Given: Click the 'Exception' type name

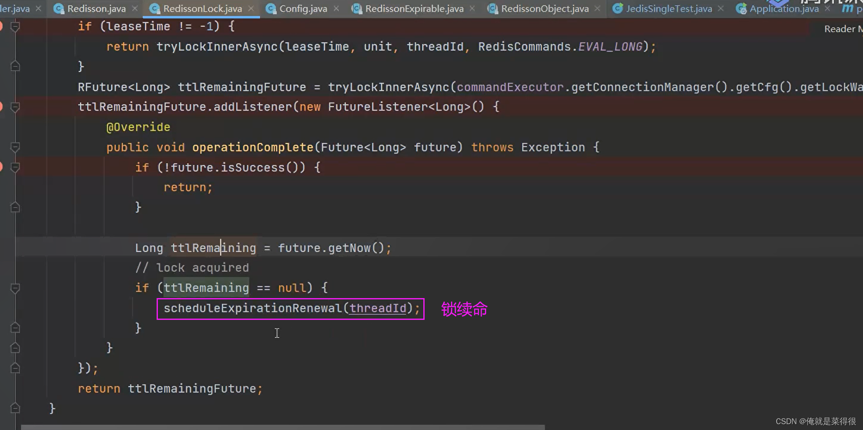Looking at the screenshot, I should 553,147.
